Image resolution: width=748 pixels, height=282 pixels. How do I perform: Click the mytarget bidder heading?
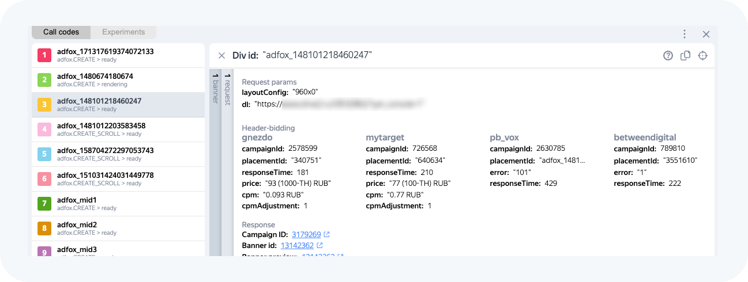[385, 138]
